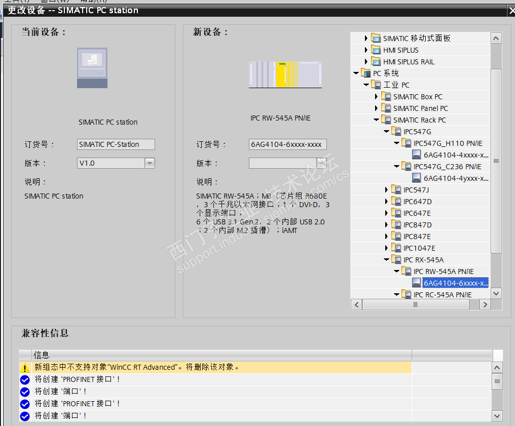Expand the IPC547J tree node
This screenshot has height=426, width=515.
click(386, 189)
